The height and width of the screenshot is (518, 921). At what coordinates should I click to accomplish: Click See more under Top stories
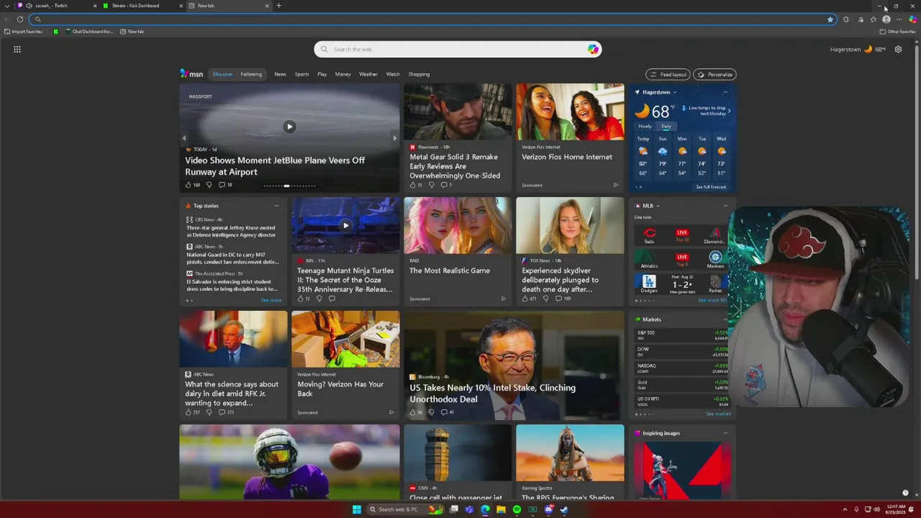[271, 300]
